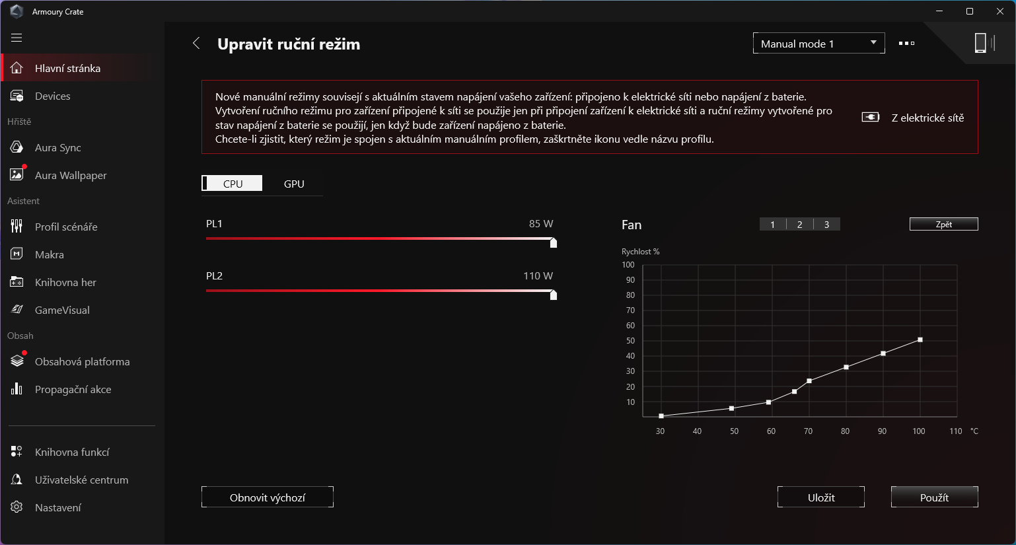Click Obnovit výchozí button

pyautogui.click(x=267, y=497)
